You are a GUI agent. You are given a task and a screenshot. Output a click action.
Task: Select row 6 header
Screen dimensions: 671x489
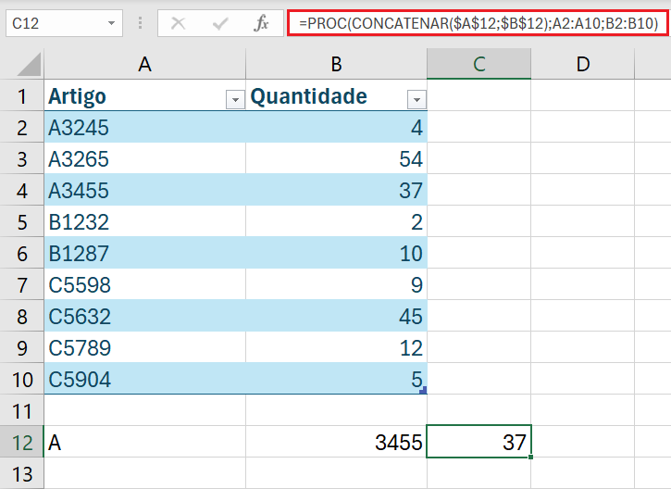coord(22,253)
